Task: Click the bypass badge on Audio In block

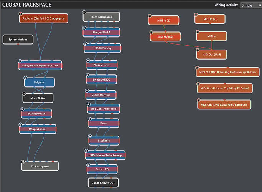Action: point(21,14)
